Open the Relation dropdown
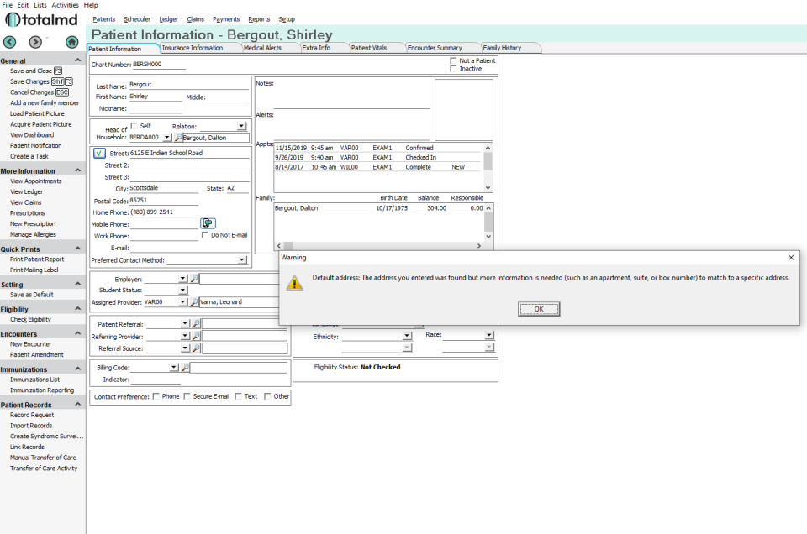Viewport: 807px width, 534px height. [241, 126]
